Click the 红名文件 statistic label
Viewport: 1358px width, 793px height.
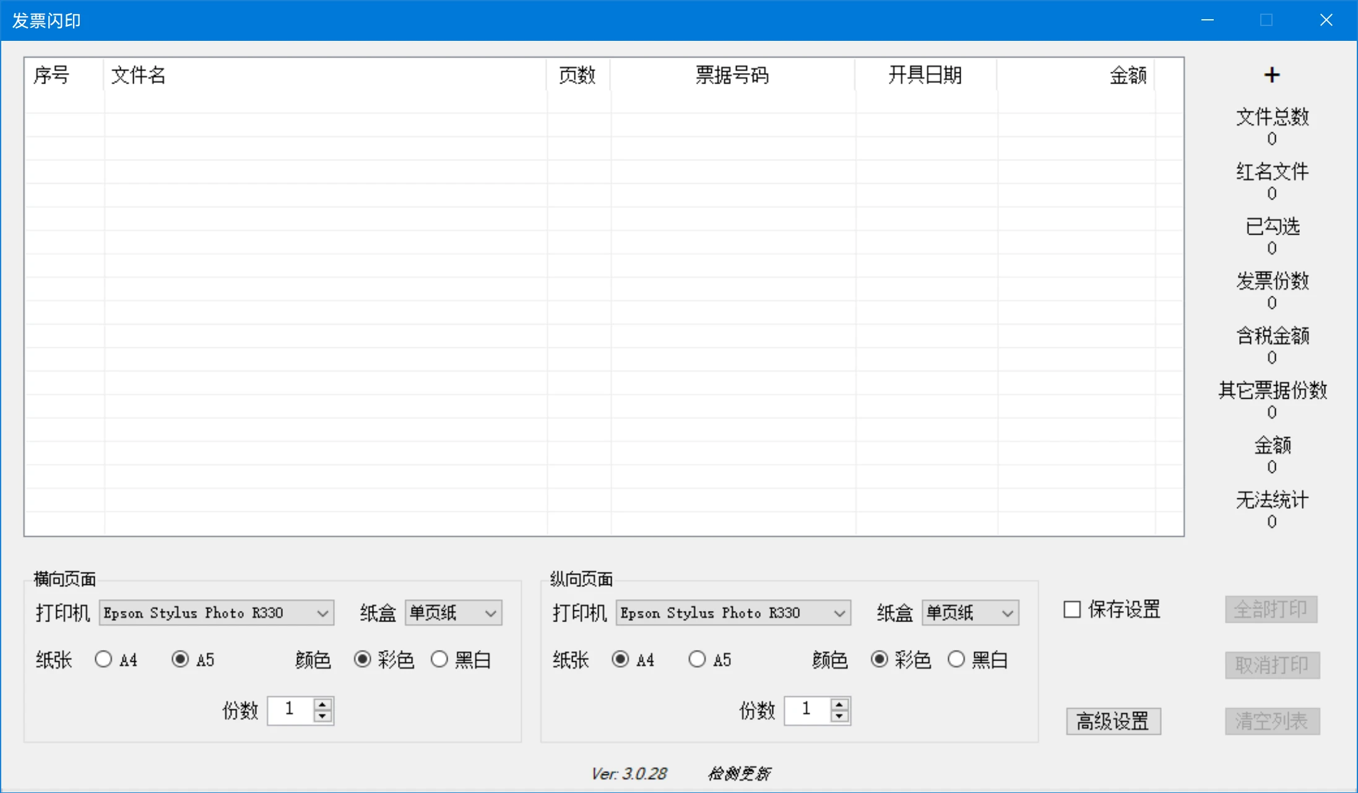1273,171
